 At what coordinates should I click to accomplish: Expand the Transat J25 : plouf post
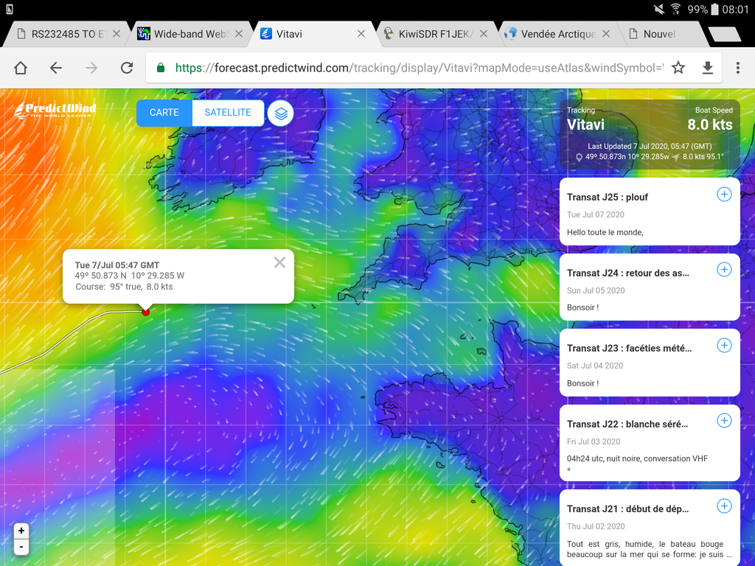(724, 194)
